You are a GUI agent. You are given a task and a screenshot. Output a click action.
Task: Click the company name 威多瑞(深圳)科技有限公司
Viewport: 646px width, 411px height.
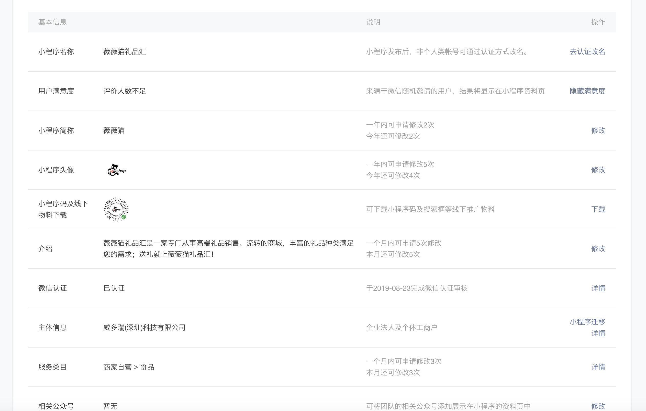tap(144, 328)
